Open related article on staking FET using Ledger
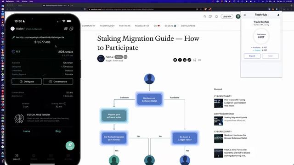The height and width of the screenshot is (165, 294). (235, 103)
